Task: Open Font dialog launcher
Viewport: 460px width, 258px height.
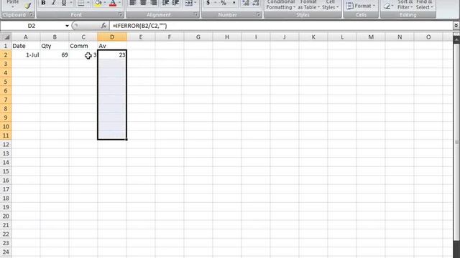Action: (120, 14)
